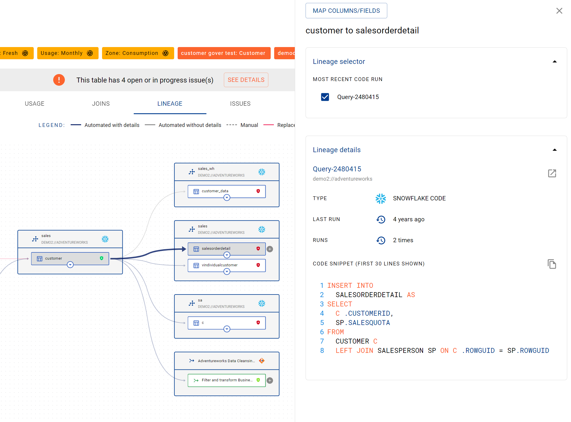571x422 pixels.
Task: Click the plus icon beside Filter and transform node
Action: tap(270, 380)
